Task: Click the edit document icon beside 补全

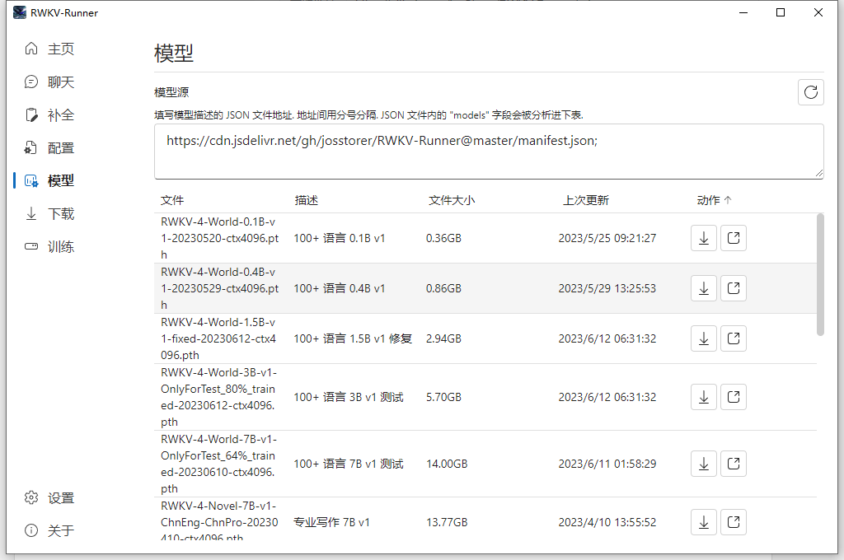Action: point(31,114)
